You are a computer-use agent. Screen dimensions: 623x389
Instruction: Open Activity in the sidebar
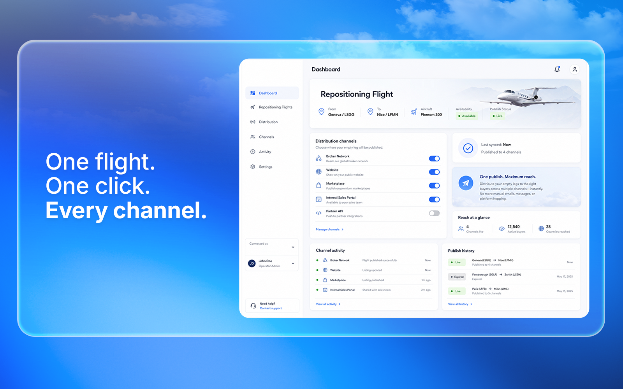tap(272, 152)
